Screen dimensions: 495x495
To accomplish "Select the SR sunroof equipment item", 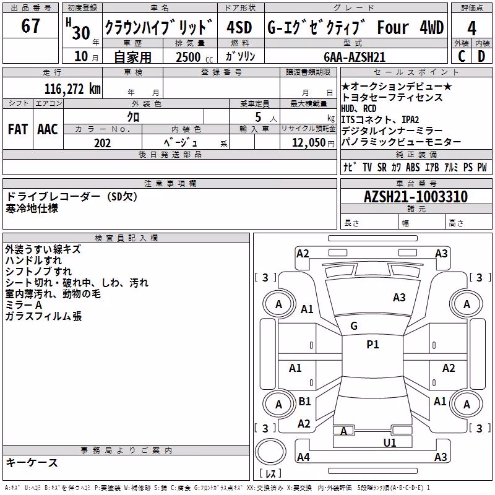I will [382, 167].
